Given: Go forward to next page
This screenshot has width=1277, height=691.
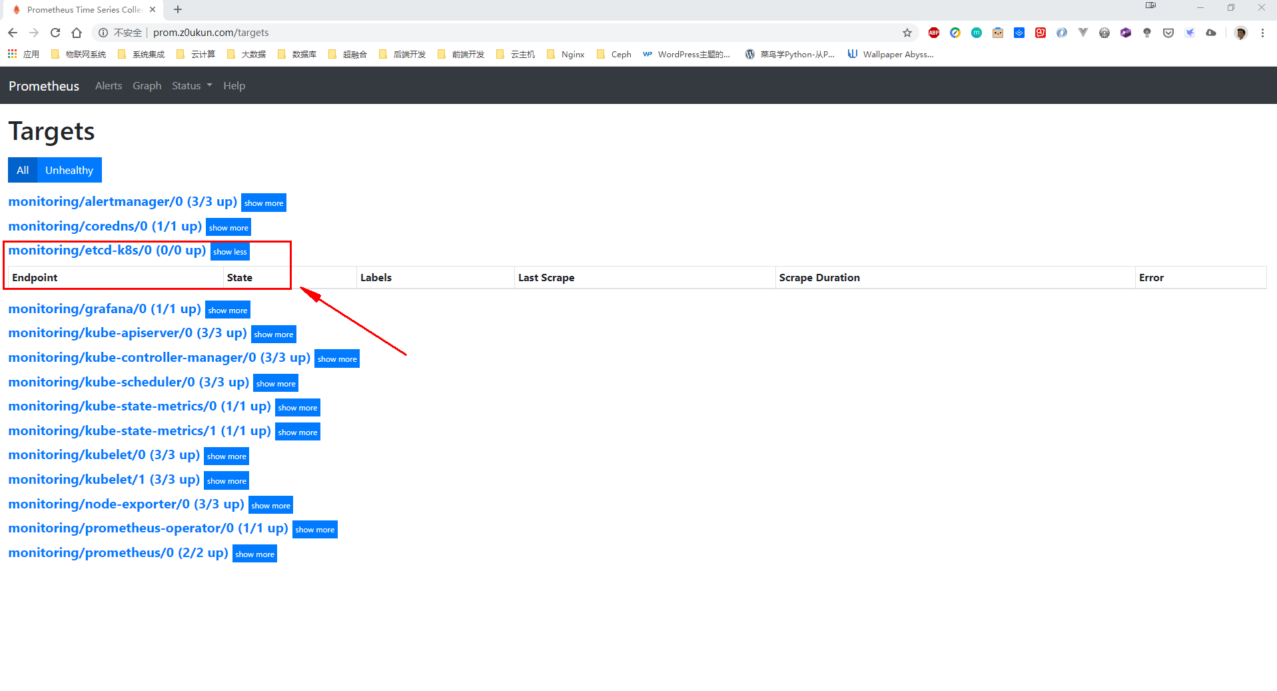Looking at the screenshot, I should (x=34, y=33).
